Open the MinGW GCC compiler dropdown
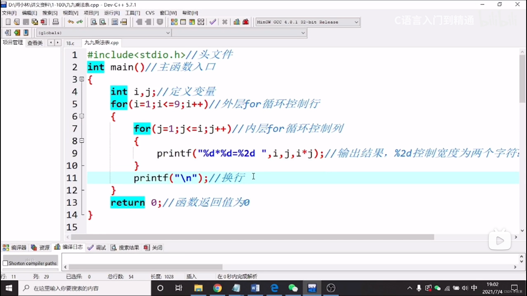This screenshot has width=527, height=296. click(x=356, y=22)
